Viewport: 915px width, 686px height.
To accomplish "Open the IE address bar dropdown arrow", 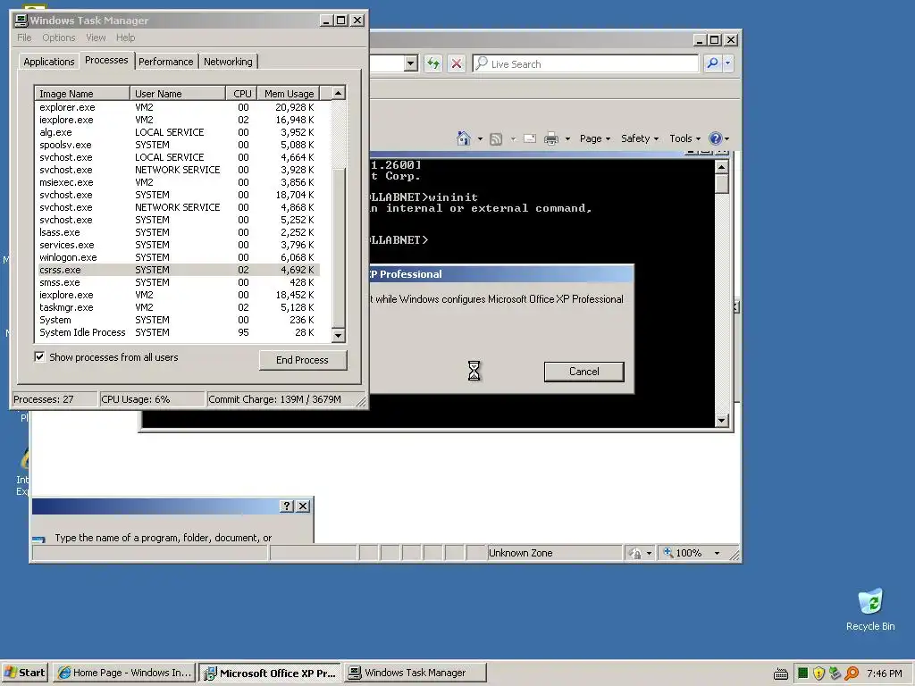I will tap(411, 63).
